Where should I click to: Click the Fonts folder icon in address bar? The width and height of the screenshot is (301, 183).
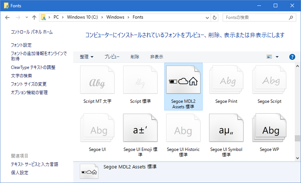point(43,17)
